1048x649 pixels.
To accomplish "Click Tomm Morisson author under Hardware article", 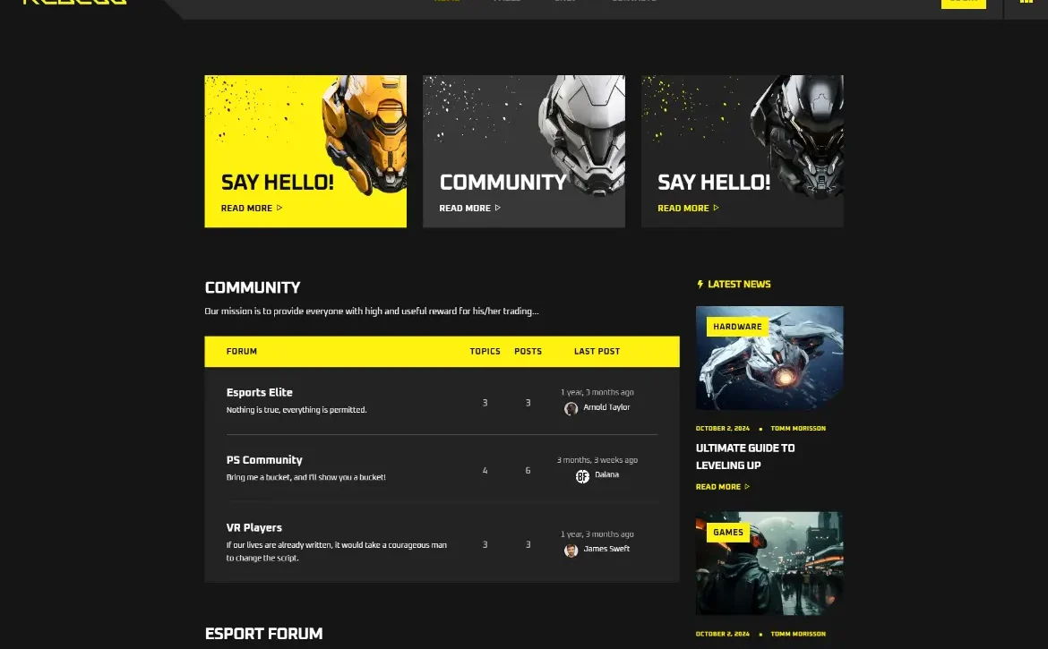I will 798,429.
